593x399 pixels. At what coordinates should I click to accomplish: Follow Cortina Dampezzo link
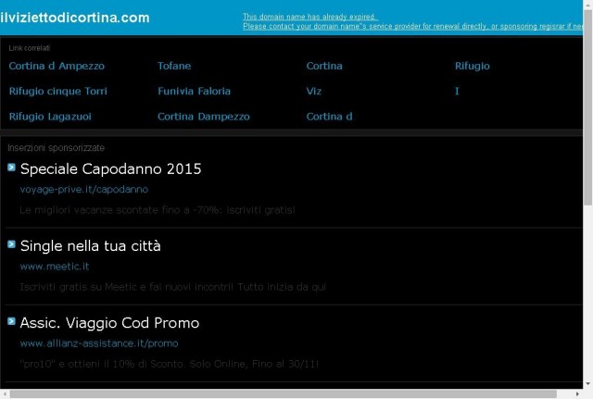click(204, 117)
